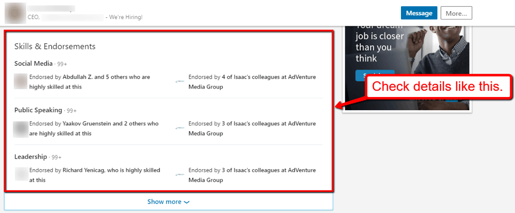Open the Social Media skill
Screen dimensions: 515x213
pyautogui.click(x=33, y=63)
